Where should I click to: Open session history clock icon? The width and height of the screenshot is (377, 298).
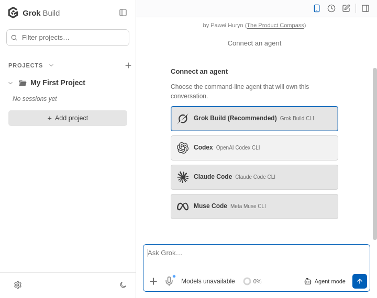point(331,8)
